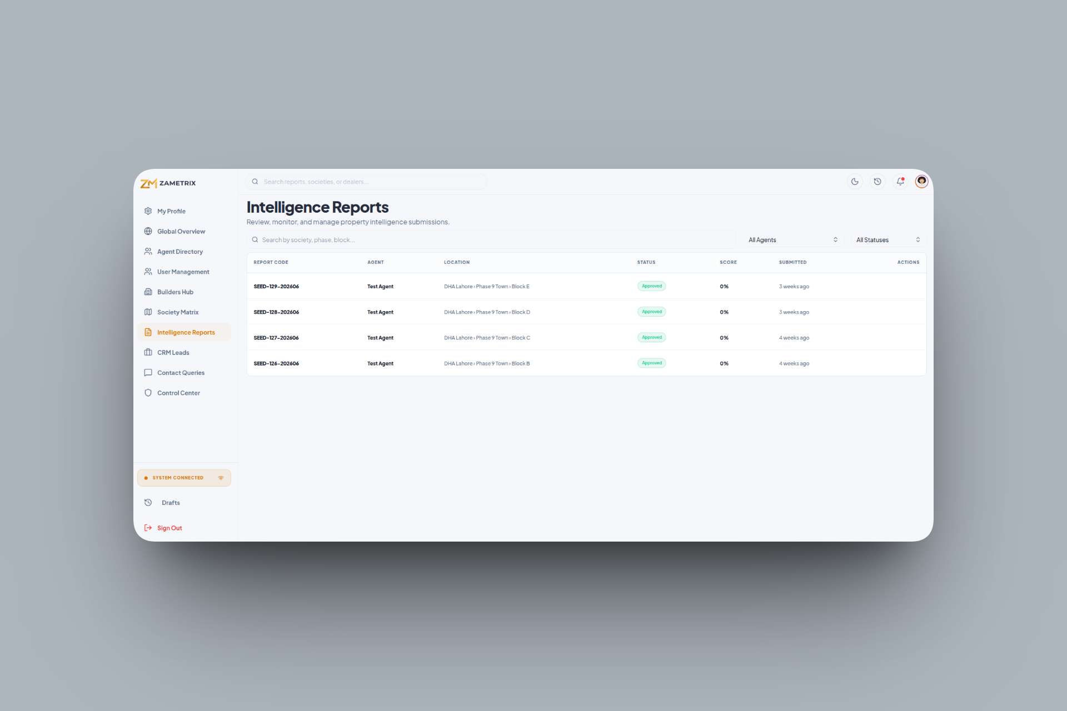Click the wifi icon in System Connected

(221, 478)
